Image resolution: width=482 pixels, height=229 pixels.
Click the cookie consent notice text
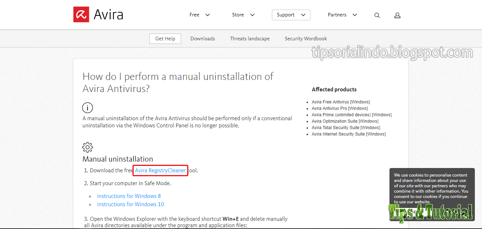[x=431, y=188]
